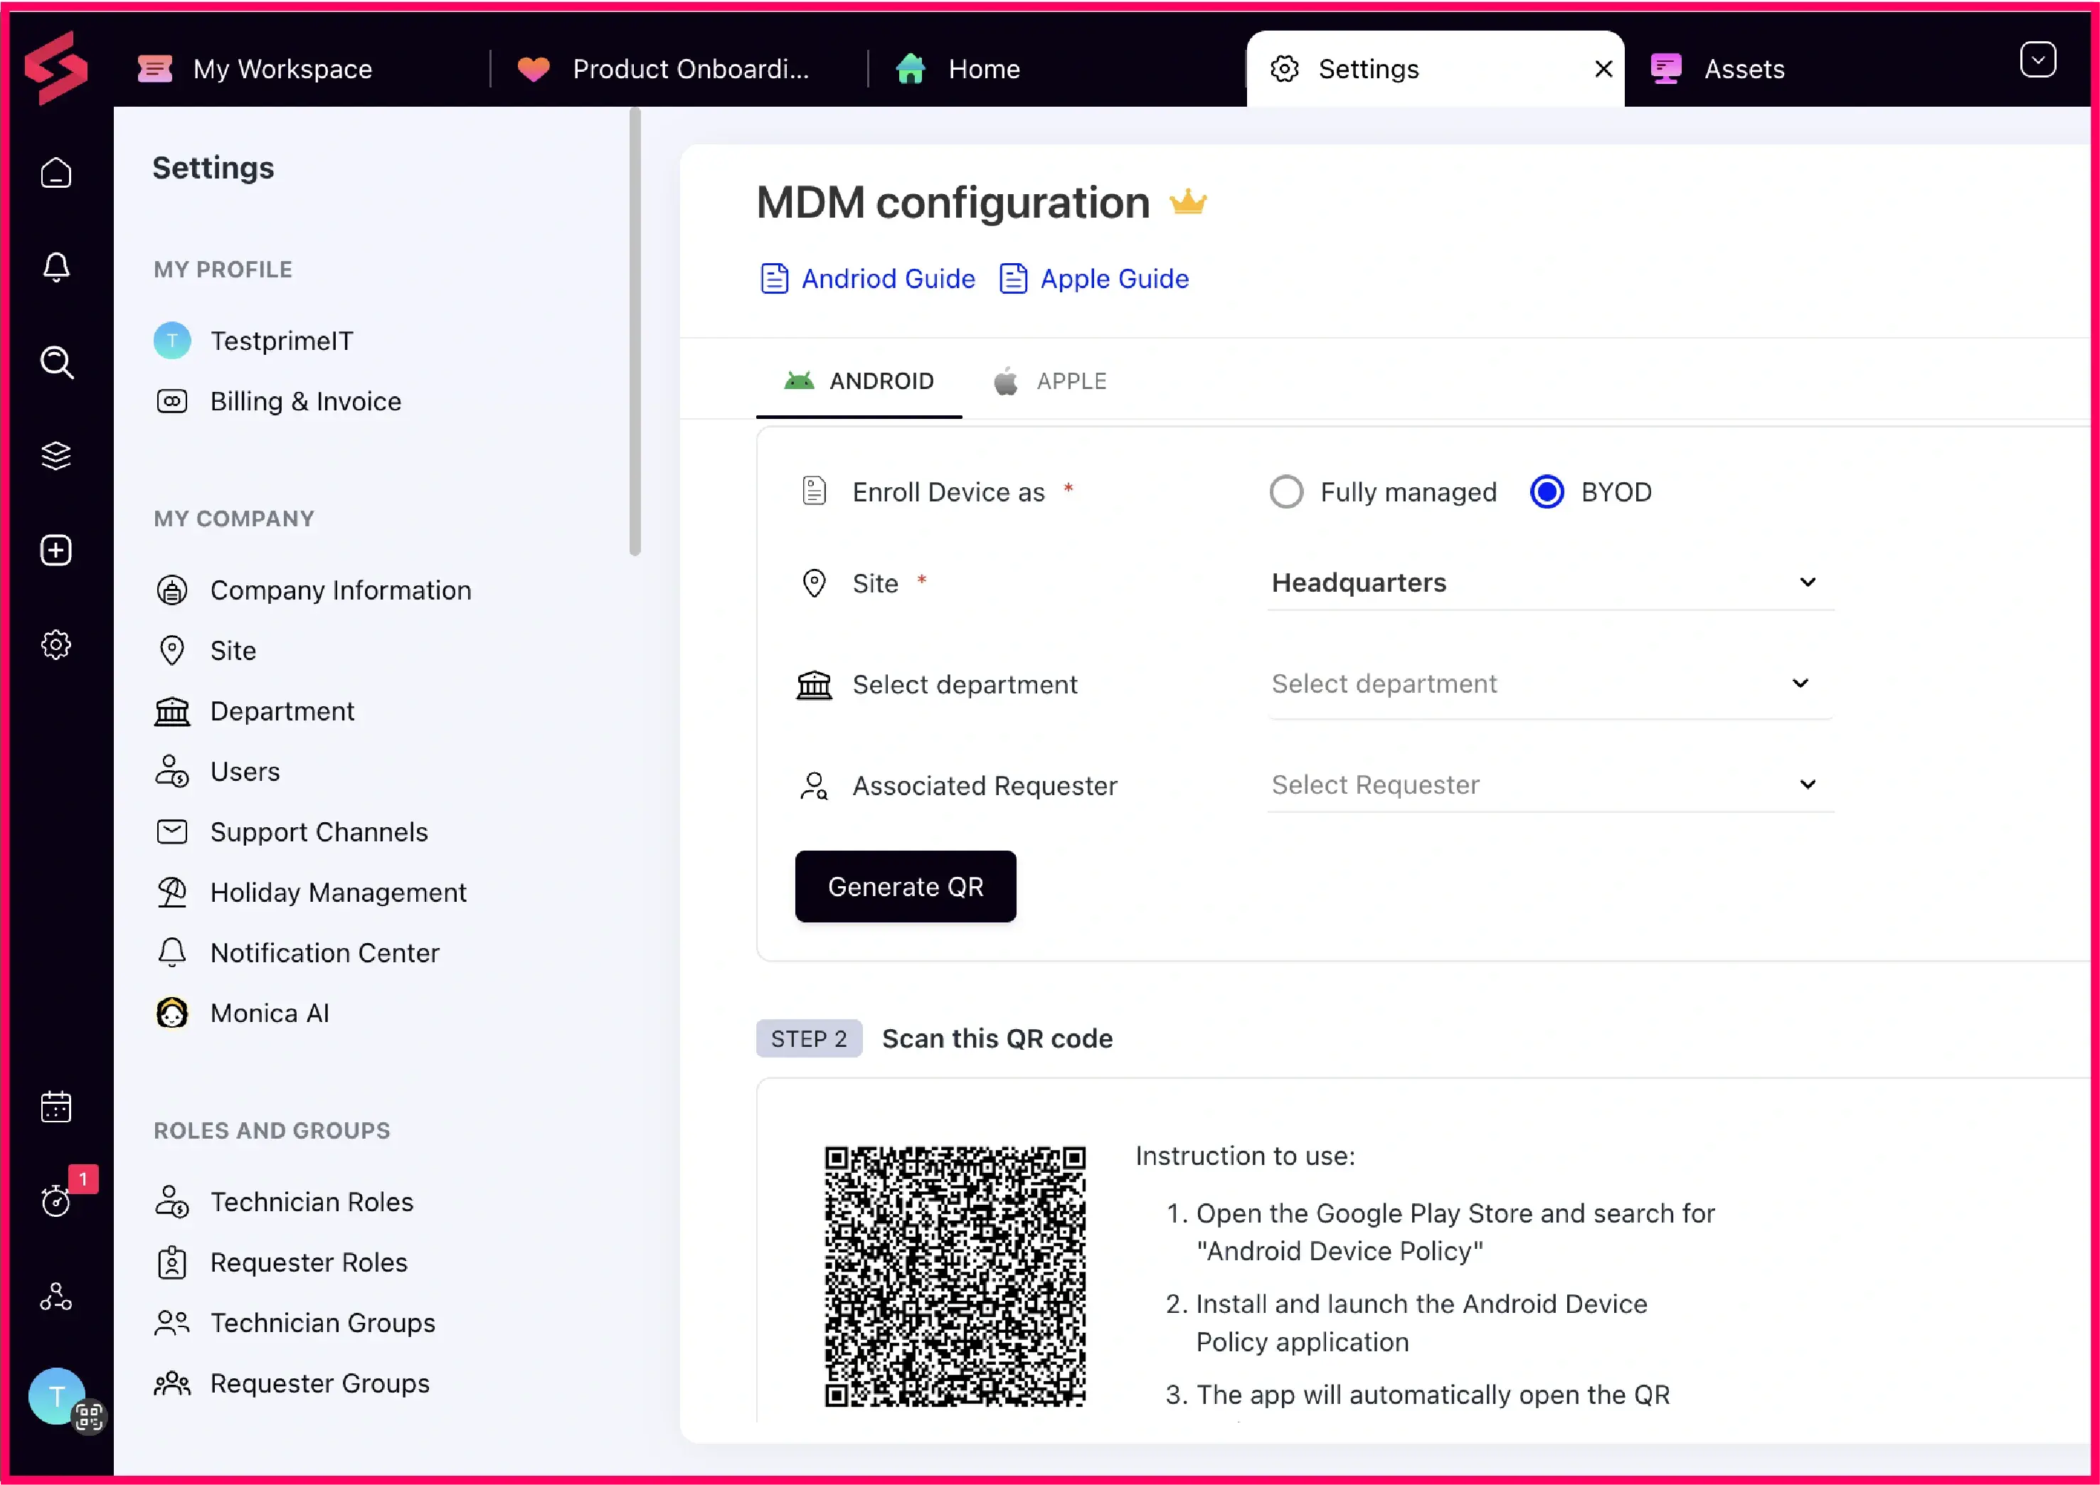2100x1485 pixels.
Task: Click the document icon beside Enroll Device as
Action: click(814, 492)
